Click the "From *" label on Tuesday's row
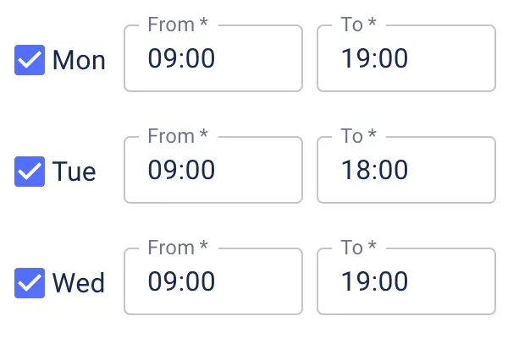 [177, 136]
